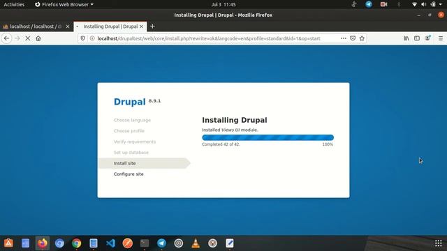Click the Configure site step
Viewport: 447px width, 251px height.
[129, 174]
